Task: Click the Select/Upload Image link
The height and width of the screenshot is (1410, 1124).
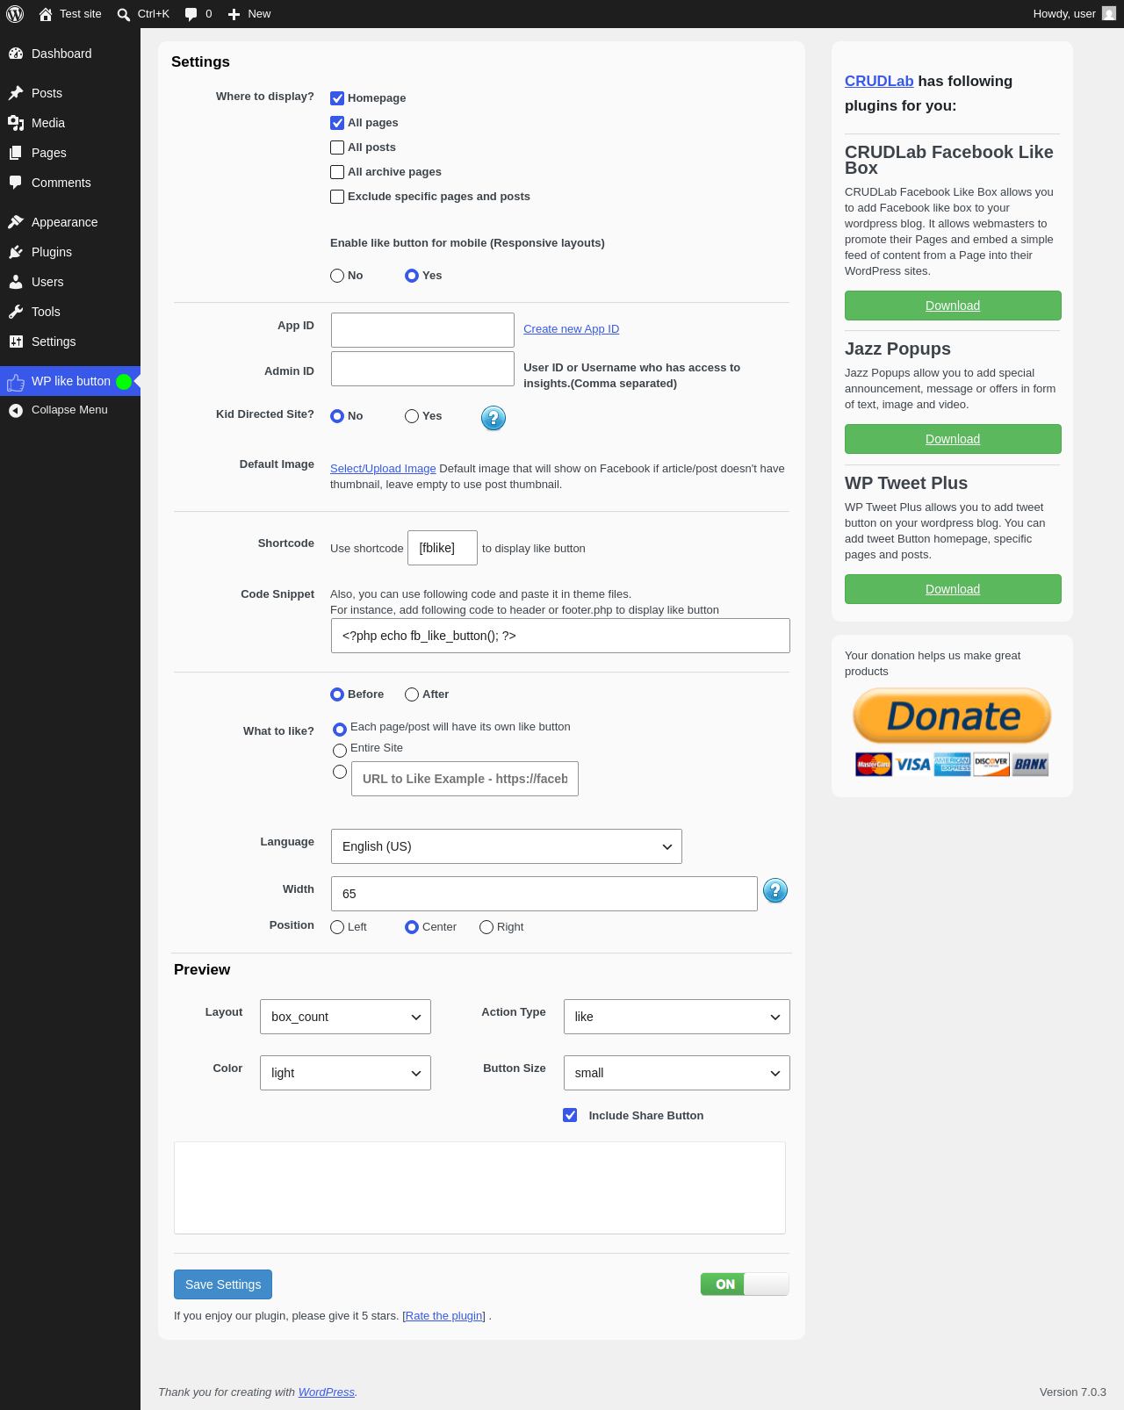Action: click(x=383, y=469)
